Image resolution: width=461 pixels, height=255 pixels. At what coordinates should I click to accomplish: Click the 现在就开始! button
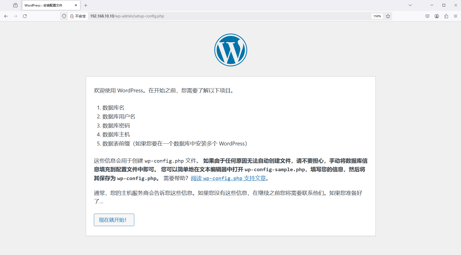pyautogui.click(x=114, y=220)
